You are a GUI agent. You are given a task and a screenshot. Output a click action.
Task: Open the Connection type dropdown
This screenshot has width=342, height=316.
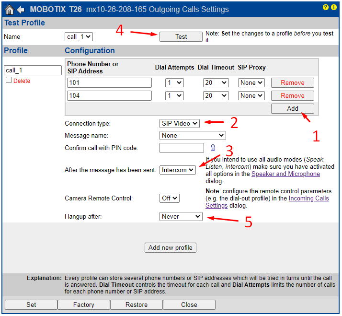click(179, 123)
